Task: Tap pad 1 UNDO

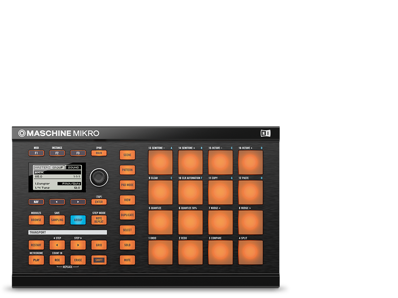Action: [x=160, y=253]
